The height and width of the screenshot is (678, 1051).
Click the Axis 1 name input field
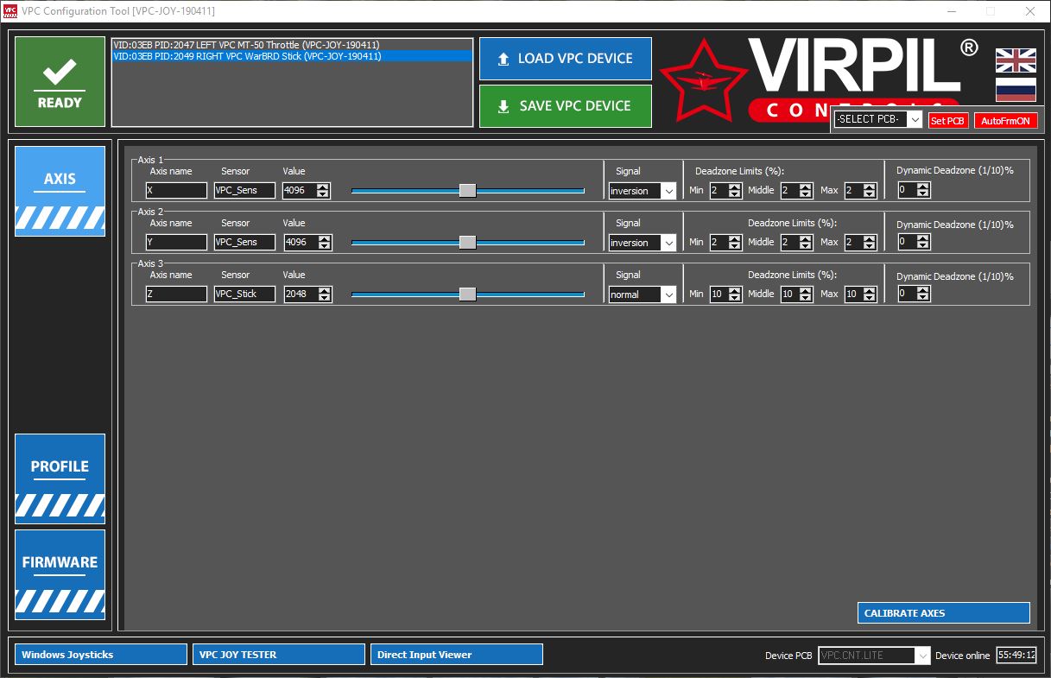pyautogui.click(x=176, y=191)
